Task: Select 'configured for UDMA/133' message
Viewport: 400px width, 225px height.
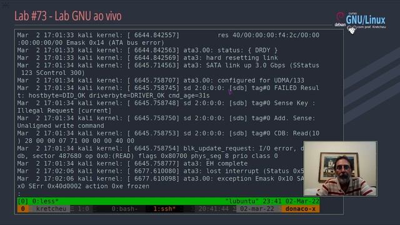Action: [x=261, y=81]
